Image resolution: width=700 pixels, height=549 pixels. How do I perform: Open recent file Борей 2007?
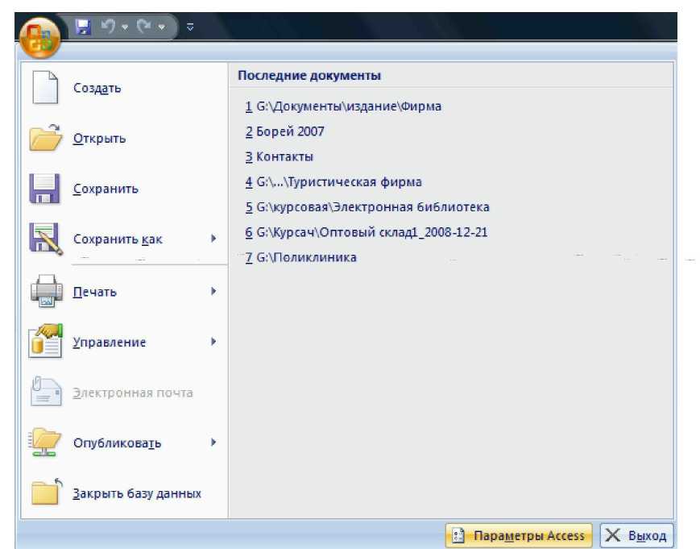[285, 131]
